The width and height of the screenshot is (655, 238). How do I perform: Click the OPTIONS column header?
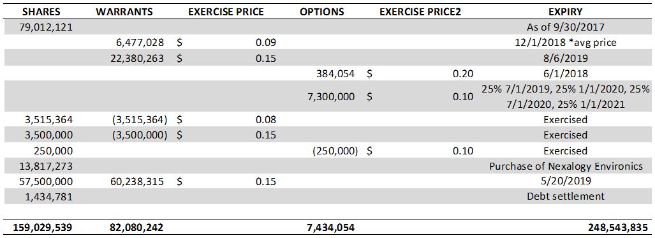pyautogui.click(x=322, y=11)
